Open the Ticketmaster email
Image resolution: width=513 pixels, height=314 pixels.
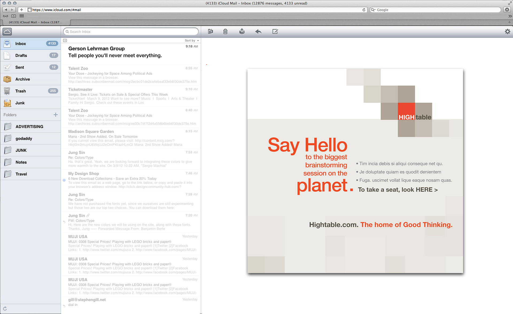tap(131, 96)
